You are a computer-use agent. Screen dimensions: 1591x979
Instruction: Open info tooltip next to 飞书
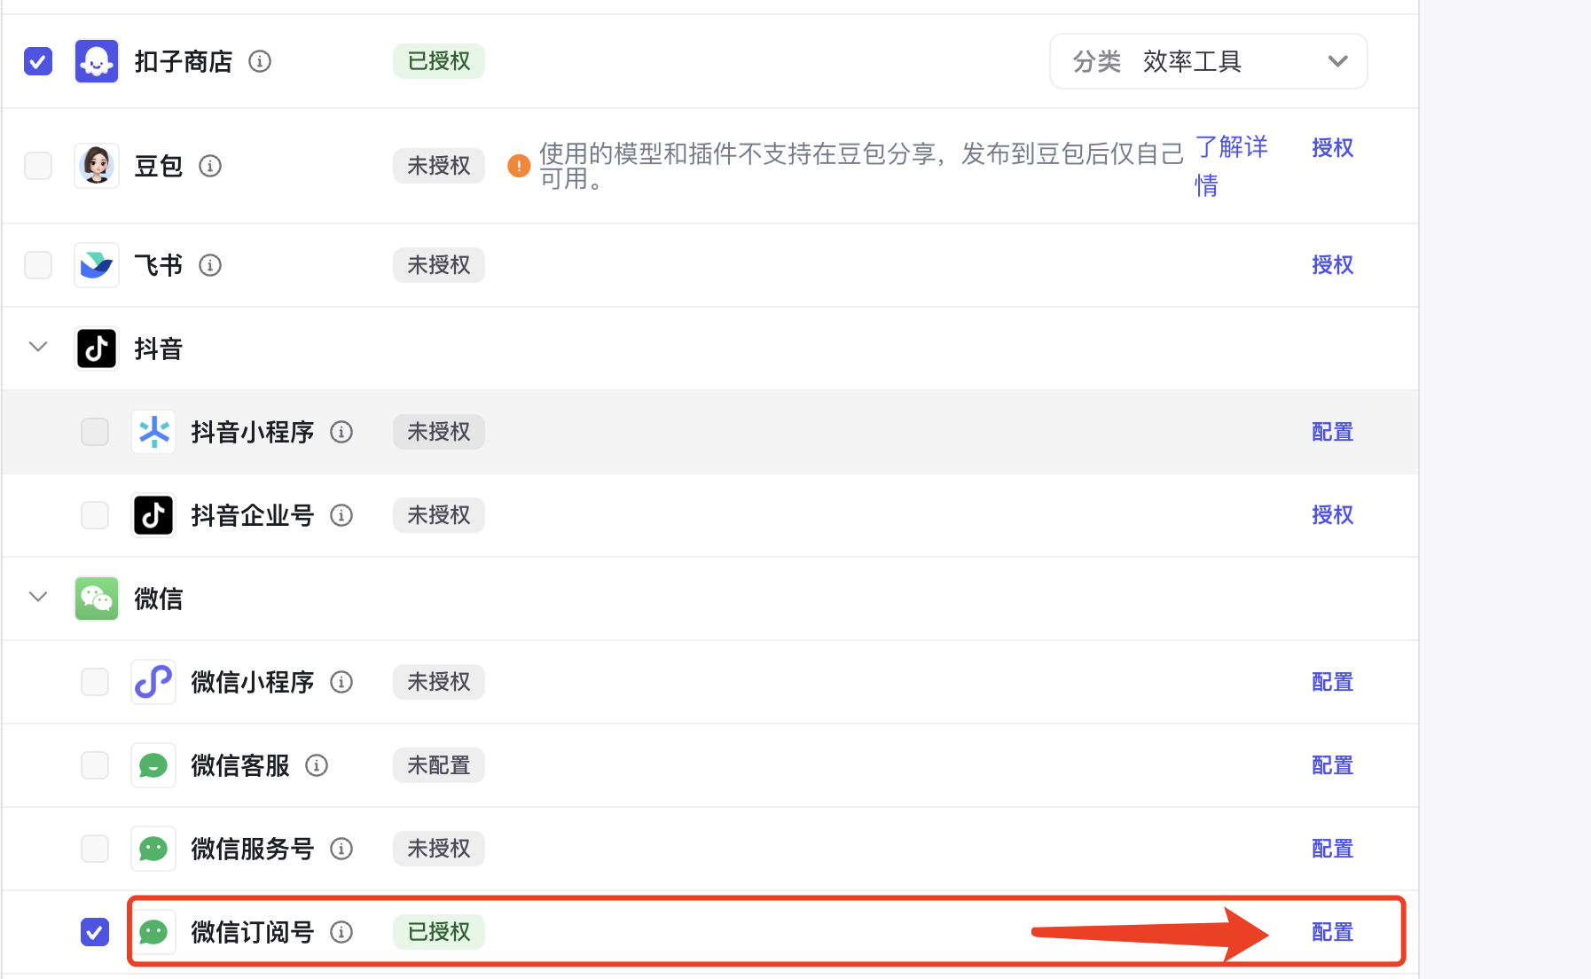[x=210, y=265]
